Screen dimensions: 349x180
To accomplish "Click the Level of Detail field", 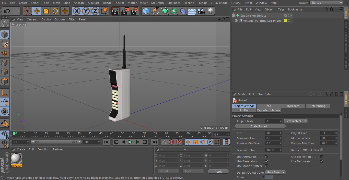I will click(273, 150).
